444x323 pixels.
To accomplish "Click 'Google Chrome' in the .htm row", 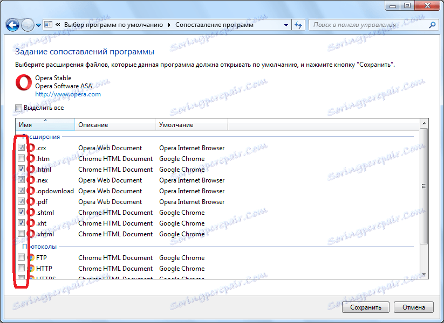I will point(182,159).
